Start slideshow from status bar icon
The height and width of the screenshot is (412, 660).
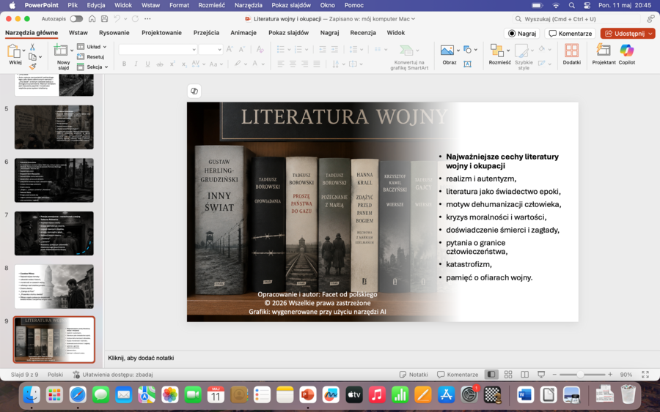point(541,374)
